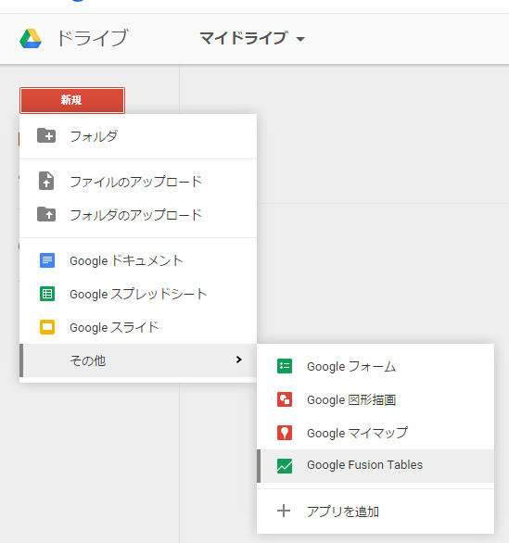
Task: Create a new Google スライド
Action: [x=138, y=327]
